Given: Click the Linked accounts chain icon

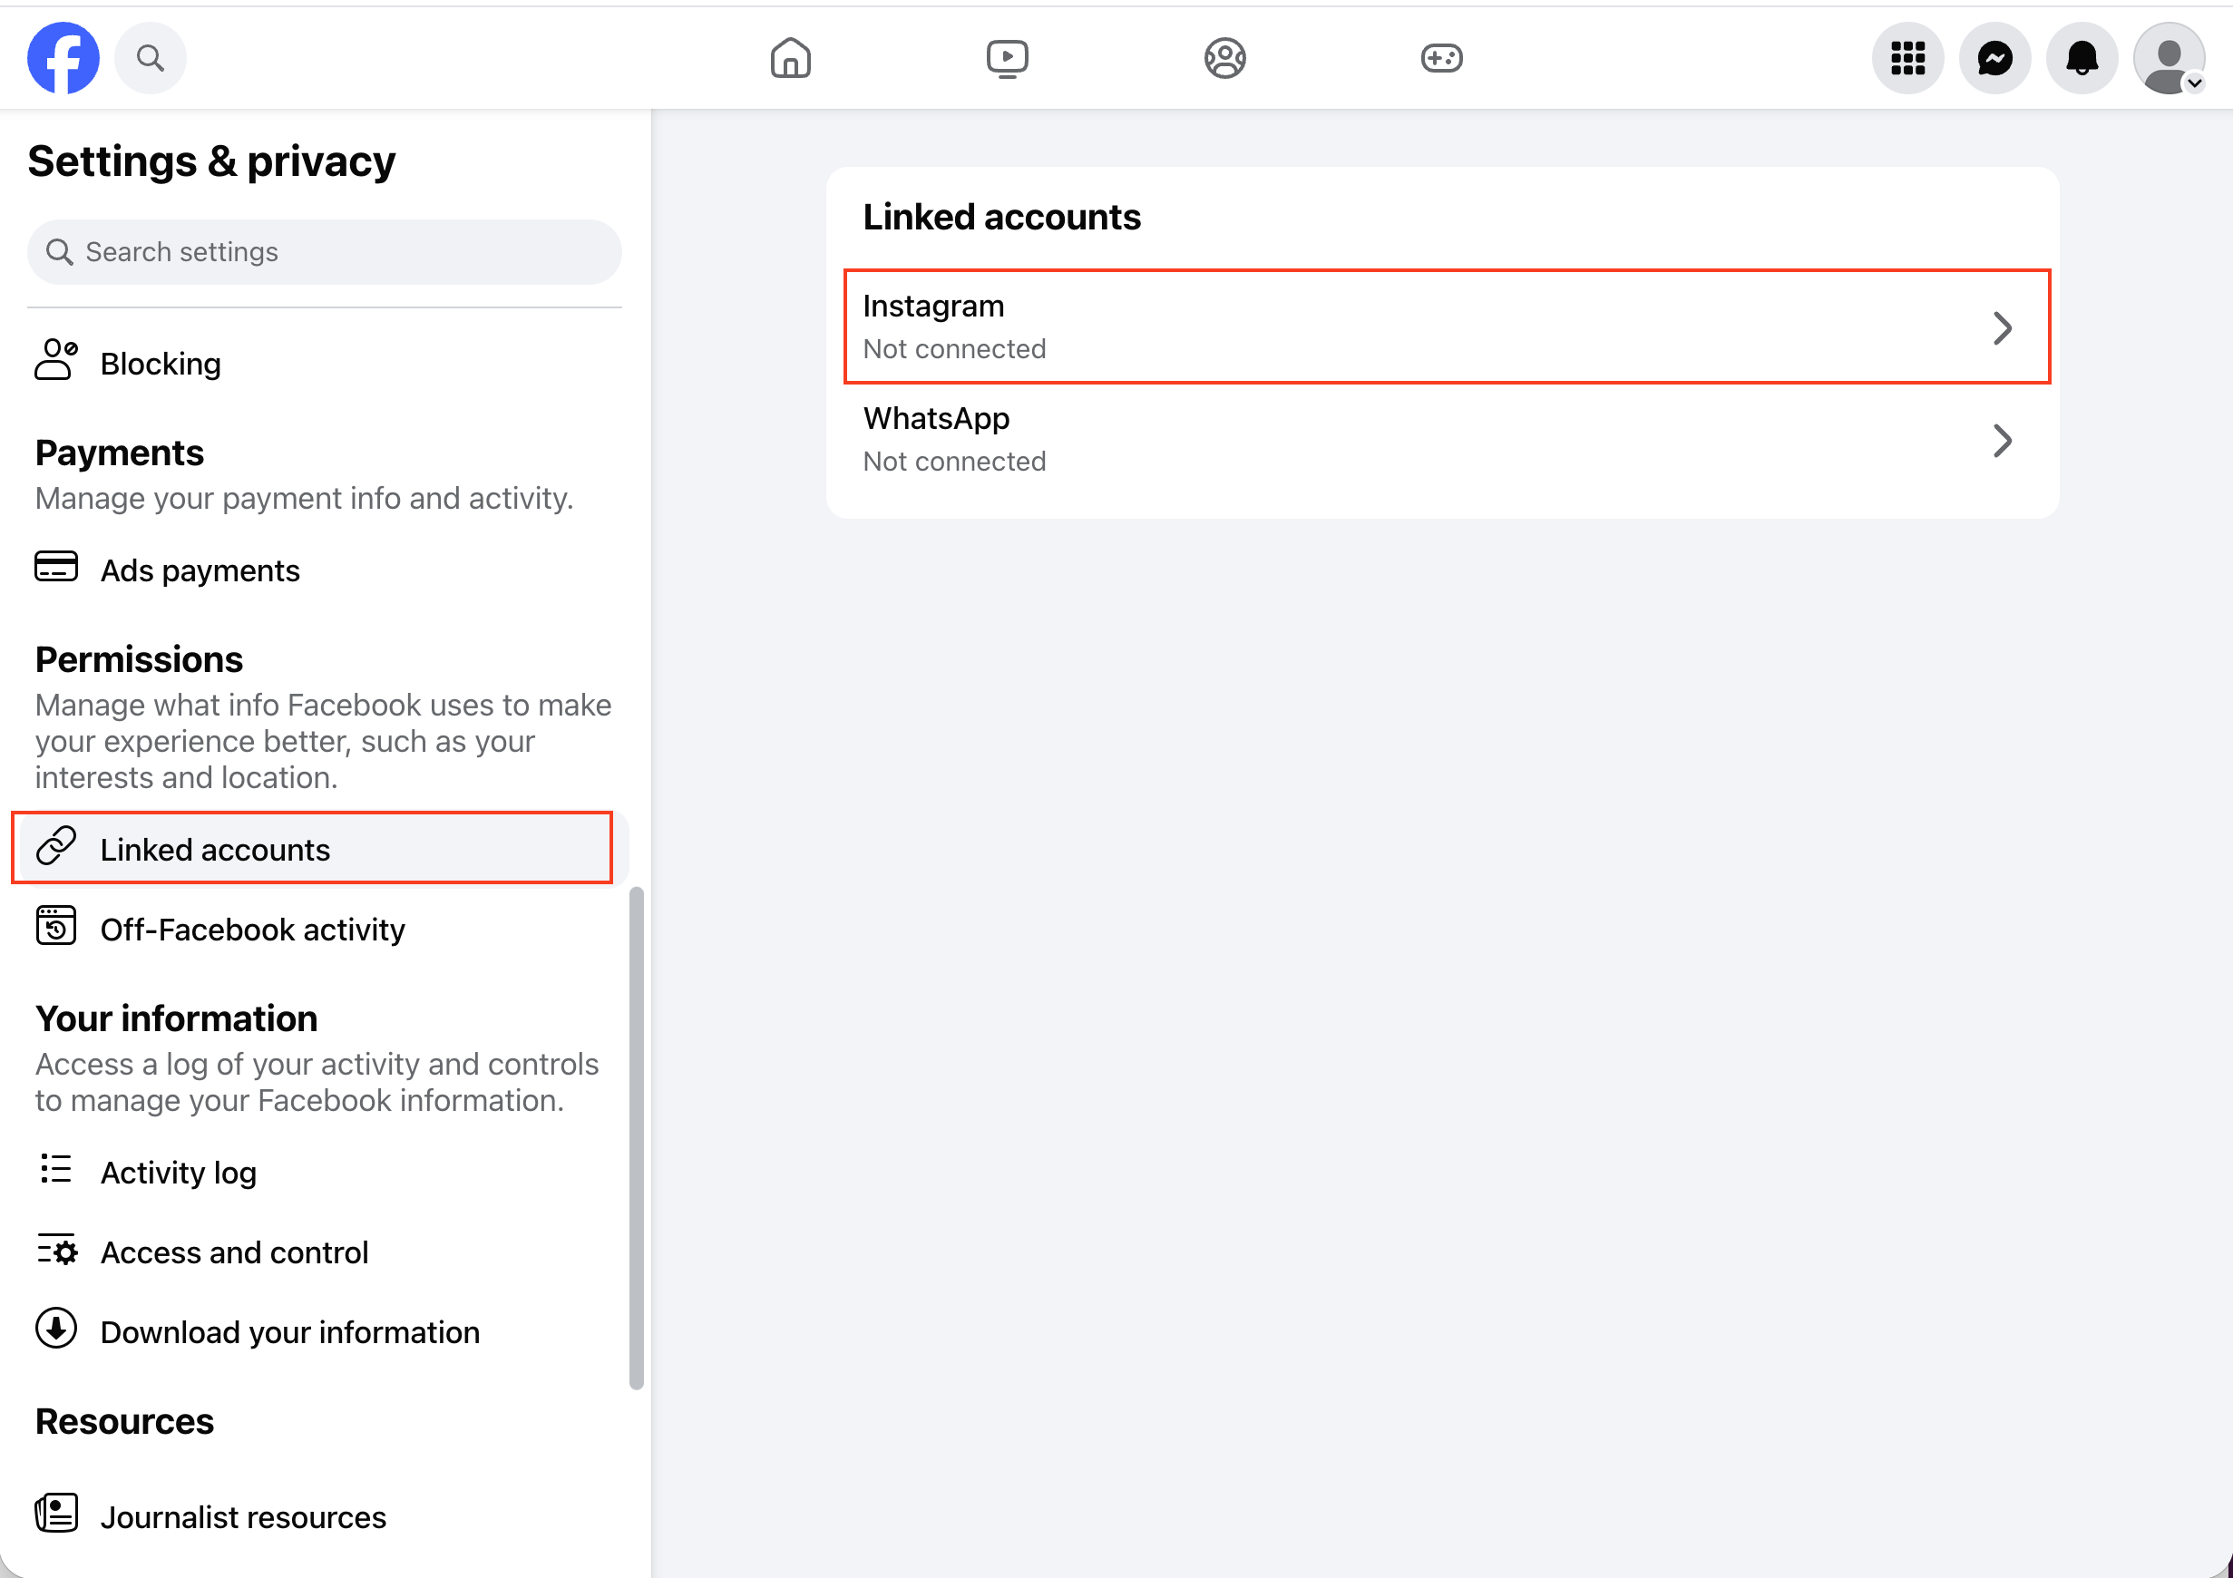Looking at the screenshot, I should 56,846.
